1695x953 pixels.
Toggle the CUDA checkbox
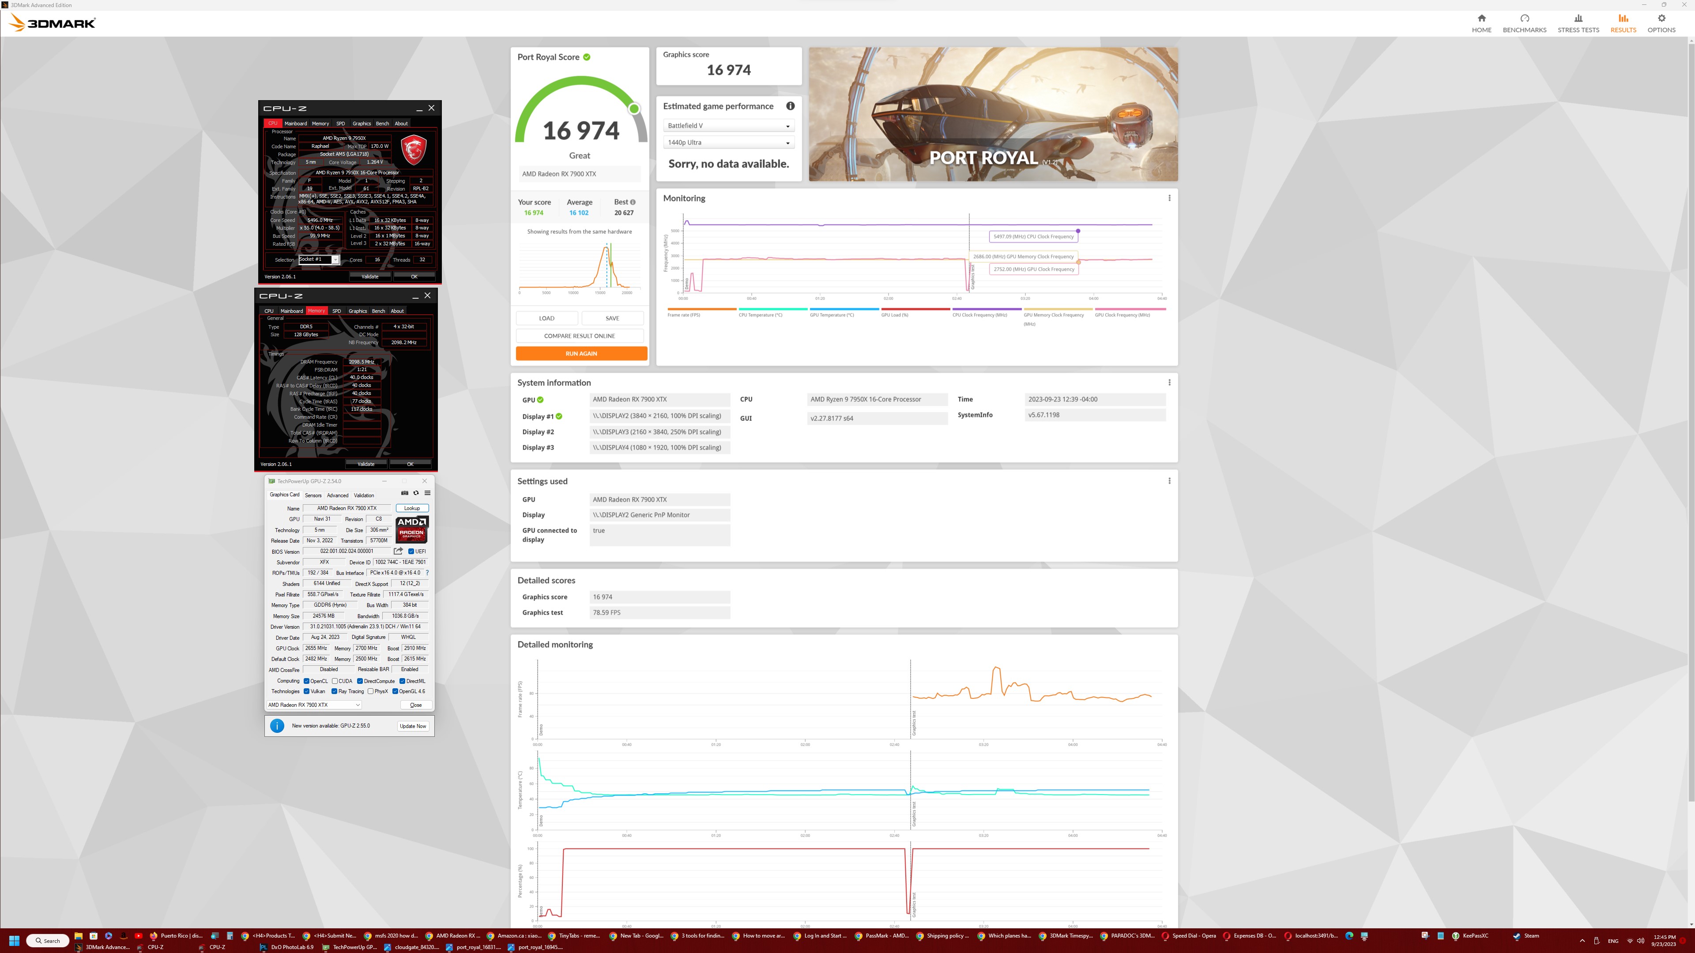click(335, 681)
